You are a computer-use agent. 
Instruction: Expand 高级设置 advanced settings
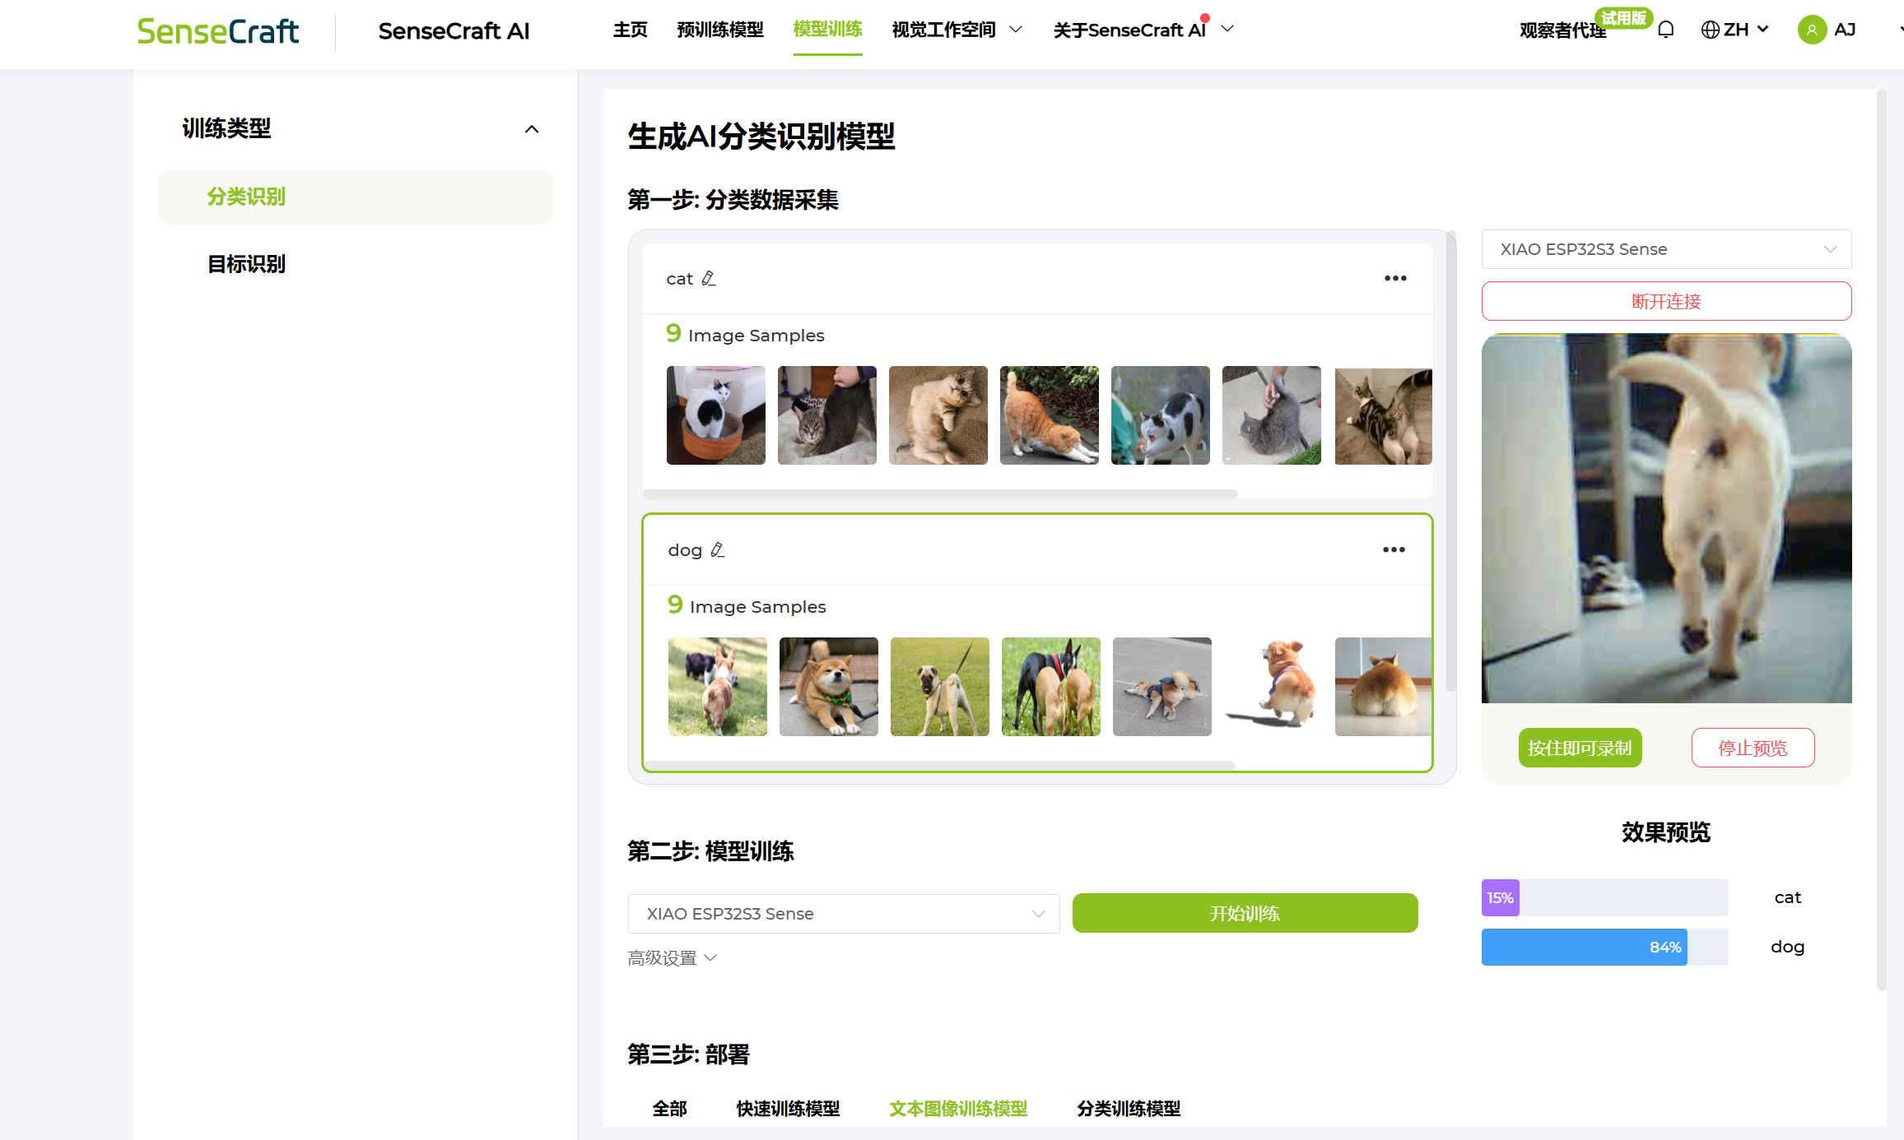click(672, 958)
